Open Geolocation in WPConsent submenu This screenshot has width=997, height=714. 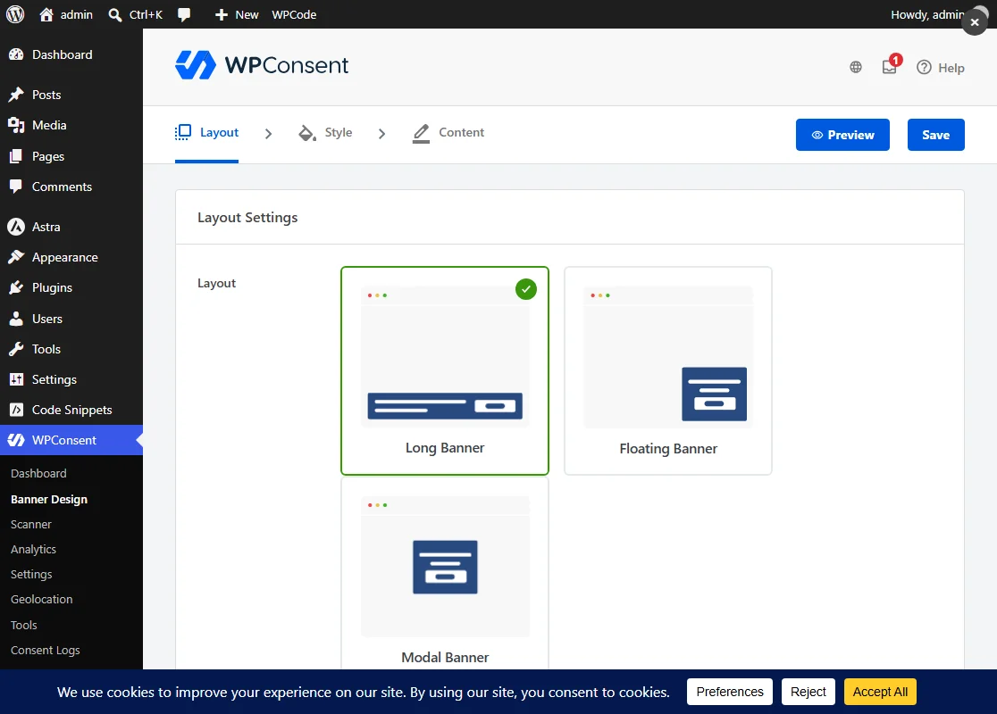pyautogui.click(x=42, y=599)
